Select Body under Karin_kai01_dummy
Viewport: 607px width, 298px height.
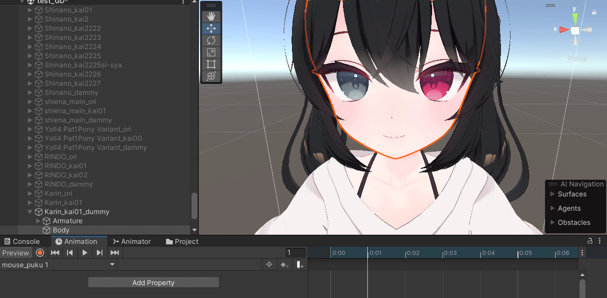pos(60,230)
